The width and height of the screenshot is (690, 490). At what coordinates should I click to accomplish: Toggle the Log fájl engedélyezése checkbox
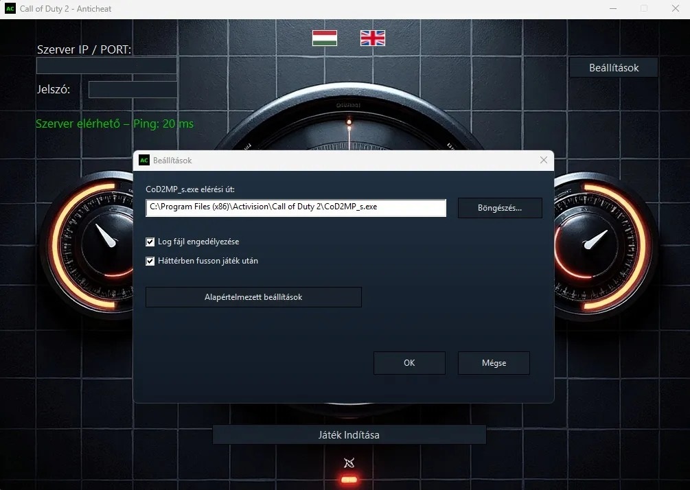pyautogui.click(x=150, y=242)
